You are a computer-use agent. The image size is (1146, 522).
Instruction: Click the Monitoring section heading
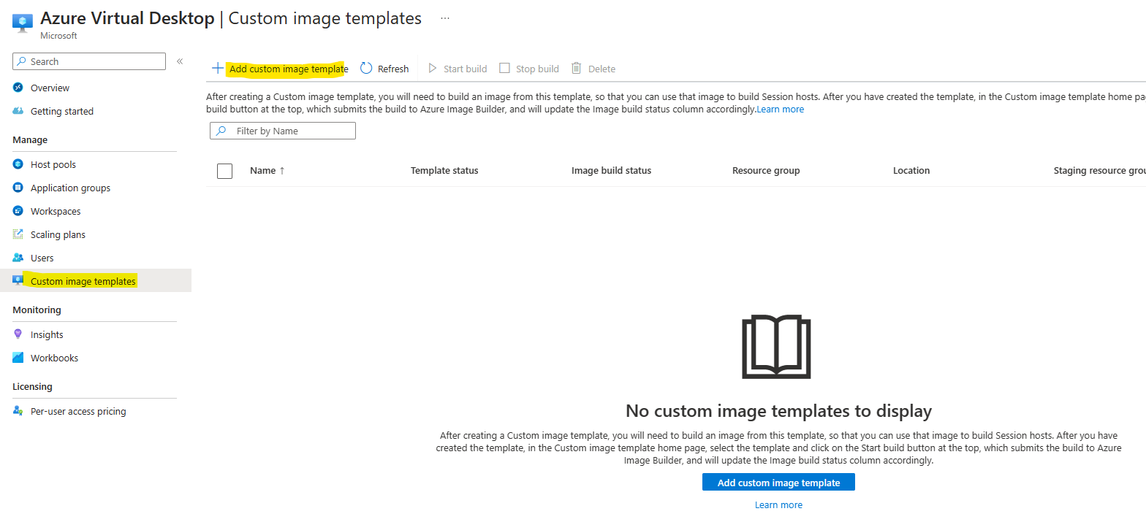(x=37, y=310)
